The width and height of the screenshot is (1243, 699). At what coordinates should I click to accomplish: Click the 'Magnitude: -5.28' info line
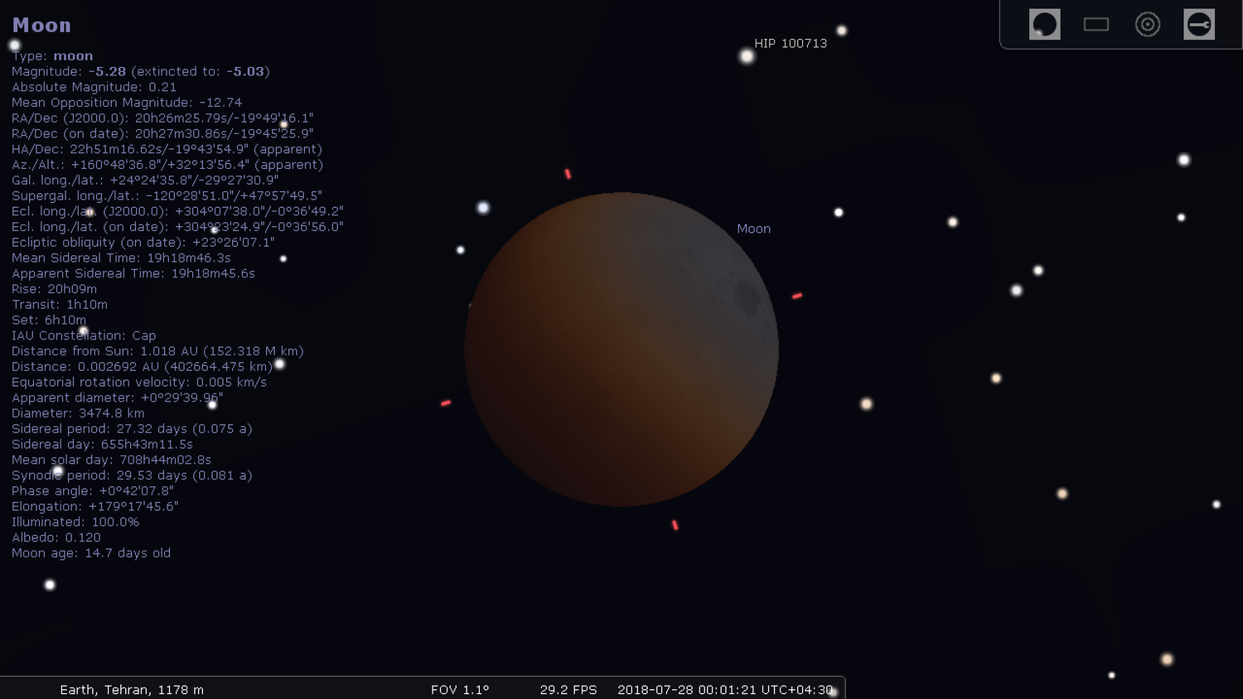(x=141, y=71)
